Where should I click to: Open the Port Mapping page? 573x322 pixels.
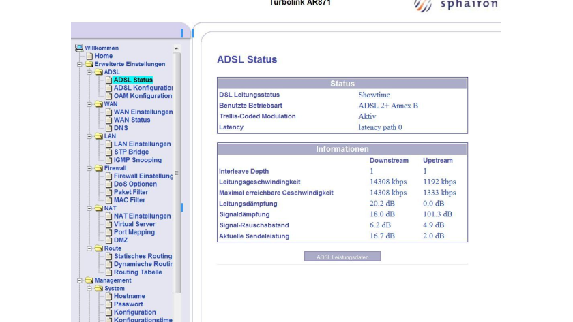click(134, 232)
